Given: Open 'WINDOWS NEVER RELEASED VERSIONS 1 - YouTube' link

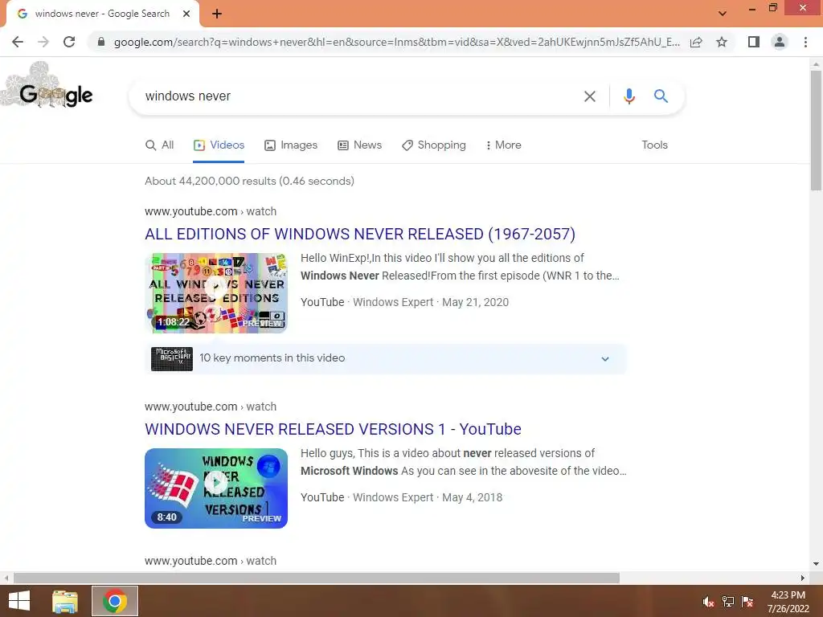Looking at the screenshot, I should (x=333, y=429).
